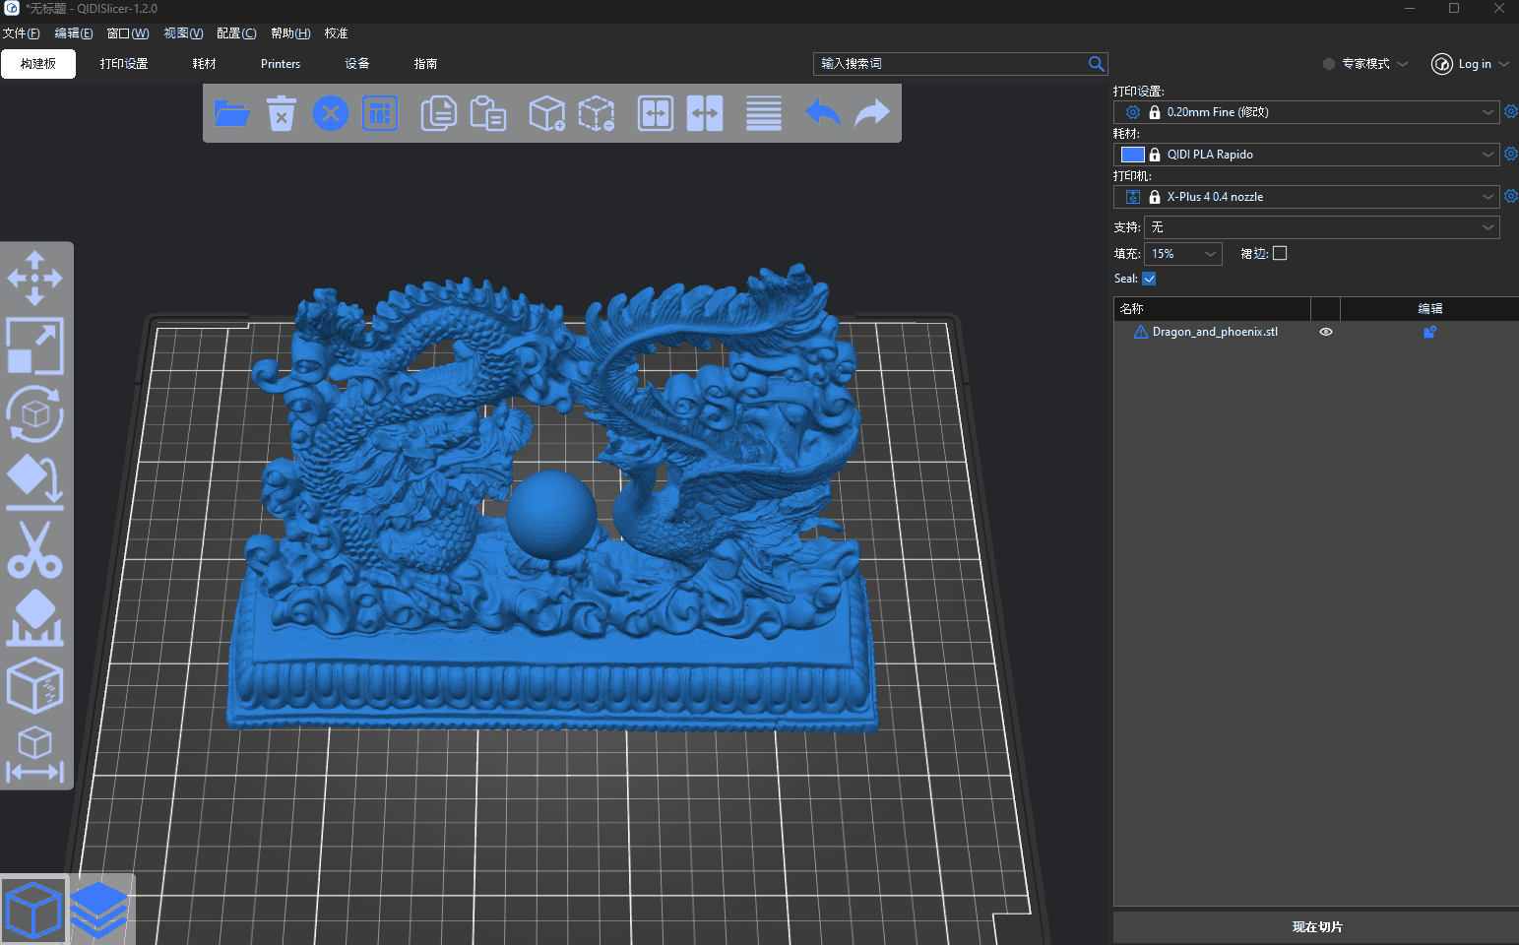Select the Place on face tool
1519x945 pixels.
click(35, 481)
